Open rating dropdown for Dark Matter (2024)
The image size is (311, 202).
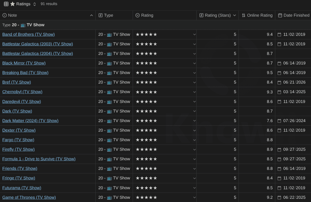pyautogui.click(x=194, y=121)
